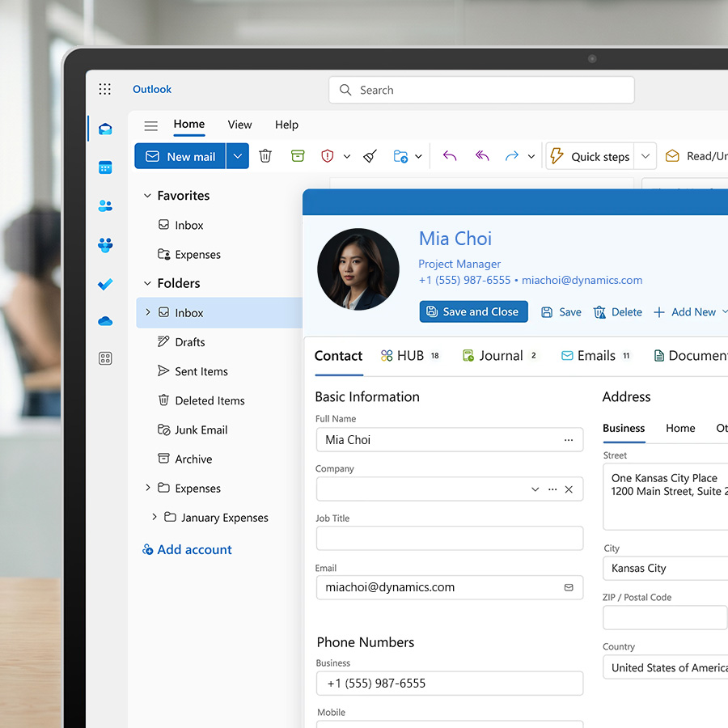Viewport: 728px width, 728px height.
Task: Click the Move to folder icon
Action: [x=400, y=156]
